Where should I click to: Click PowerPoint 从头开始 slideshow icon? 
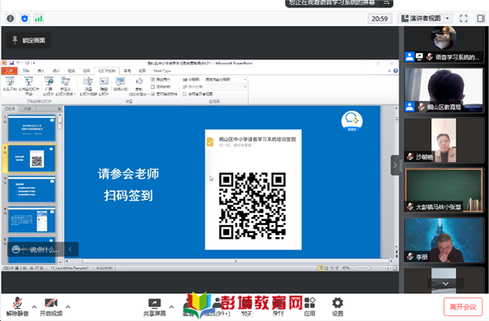(10, 81)
